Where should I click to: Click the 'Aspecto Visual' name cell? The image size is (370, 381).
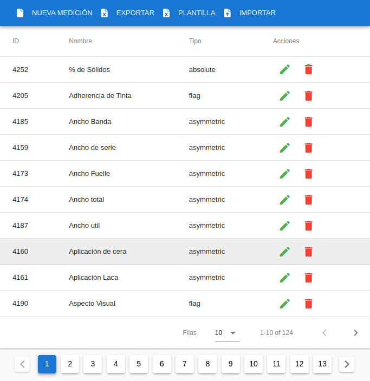[92, 304]
